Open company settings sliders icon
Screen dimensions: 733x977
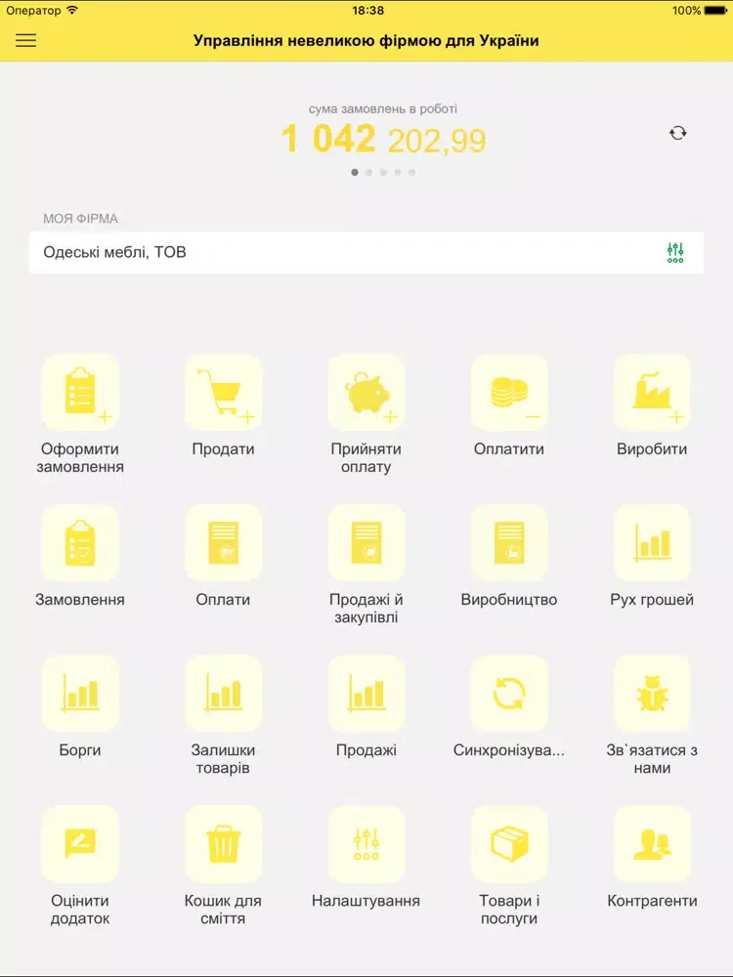675,252
